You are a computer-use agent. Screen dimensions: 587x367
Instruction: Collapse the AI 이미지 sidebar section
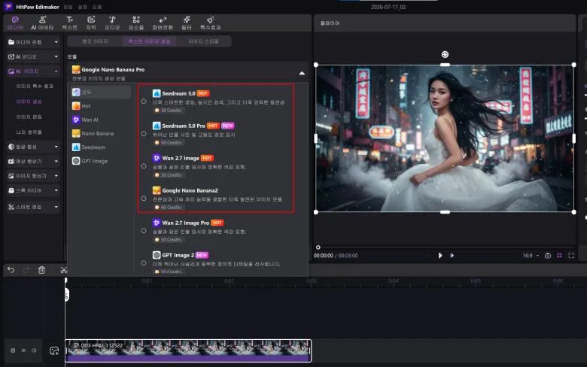[33, 71]
